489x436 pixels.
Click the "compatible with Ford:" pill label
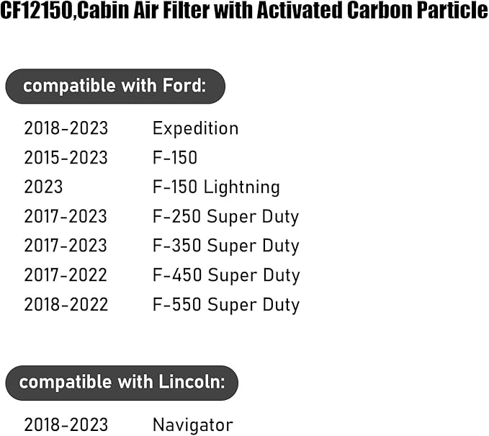[x=115, y=86]
